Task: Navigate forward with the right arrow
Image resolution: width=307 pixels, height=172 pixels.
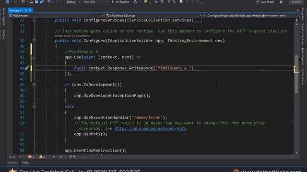Action: coord(61,157)
